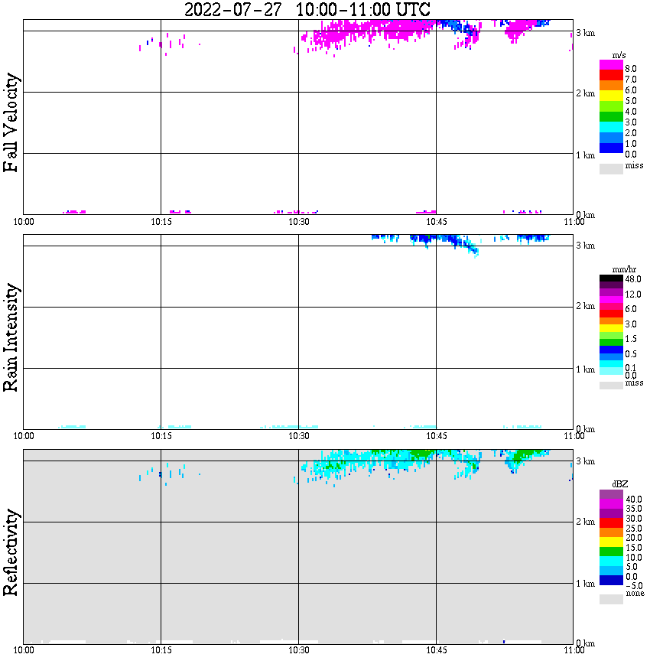Select the cyan swatch in the Fall Velocity legend
Image resolution: width=650 pixels, height=664 pixels.
click(x=611, y=127)
